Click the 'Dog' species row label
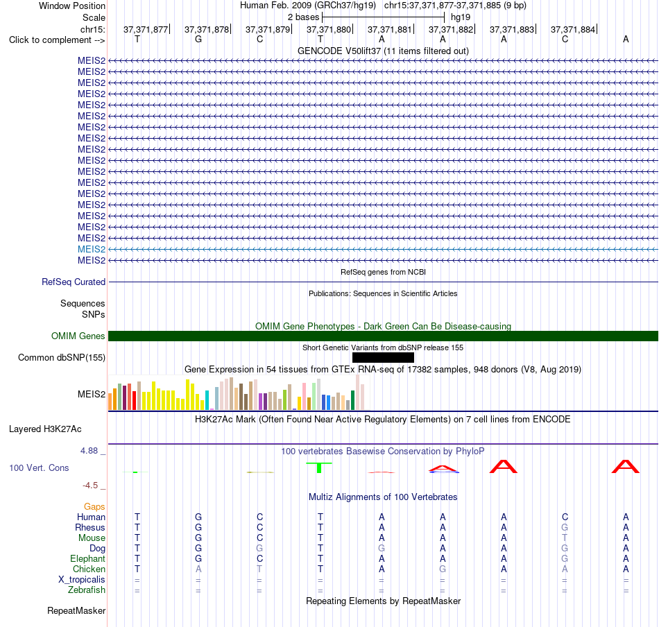The width and height of the screenshot is (659, 627). coord(97,549)
